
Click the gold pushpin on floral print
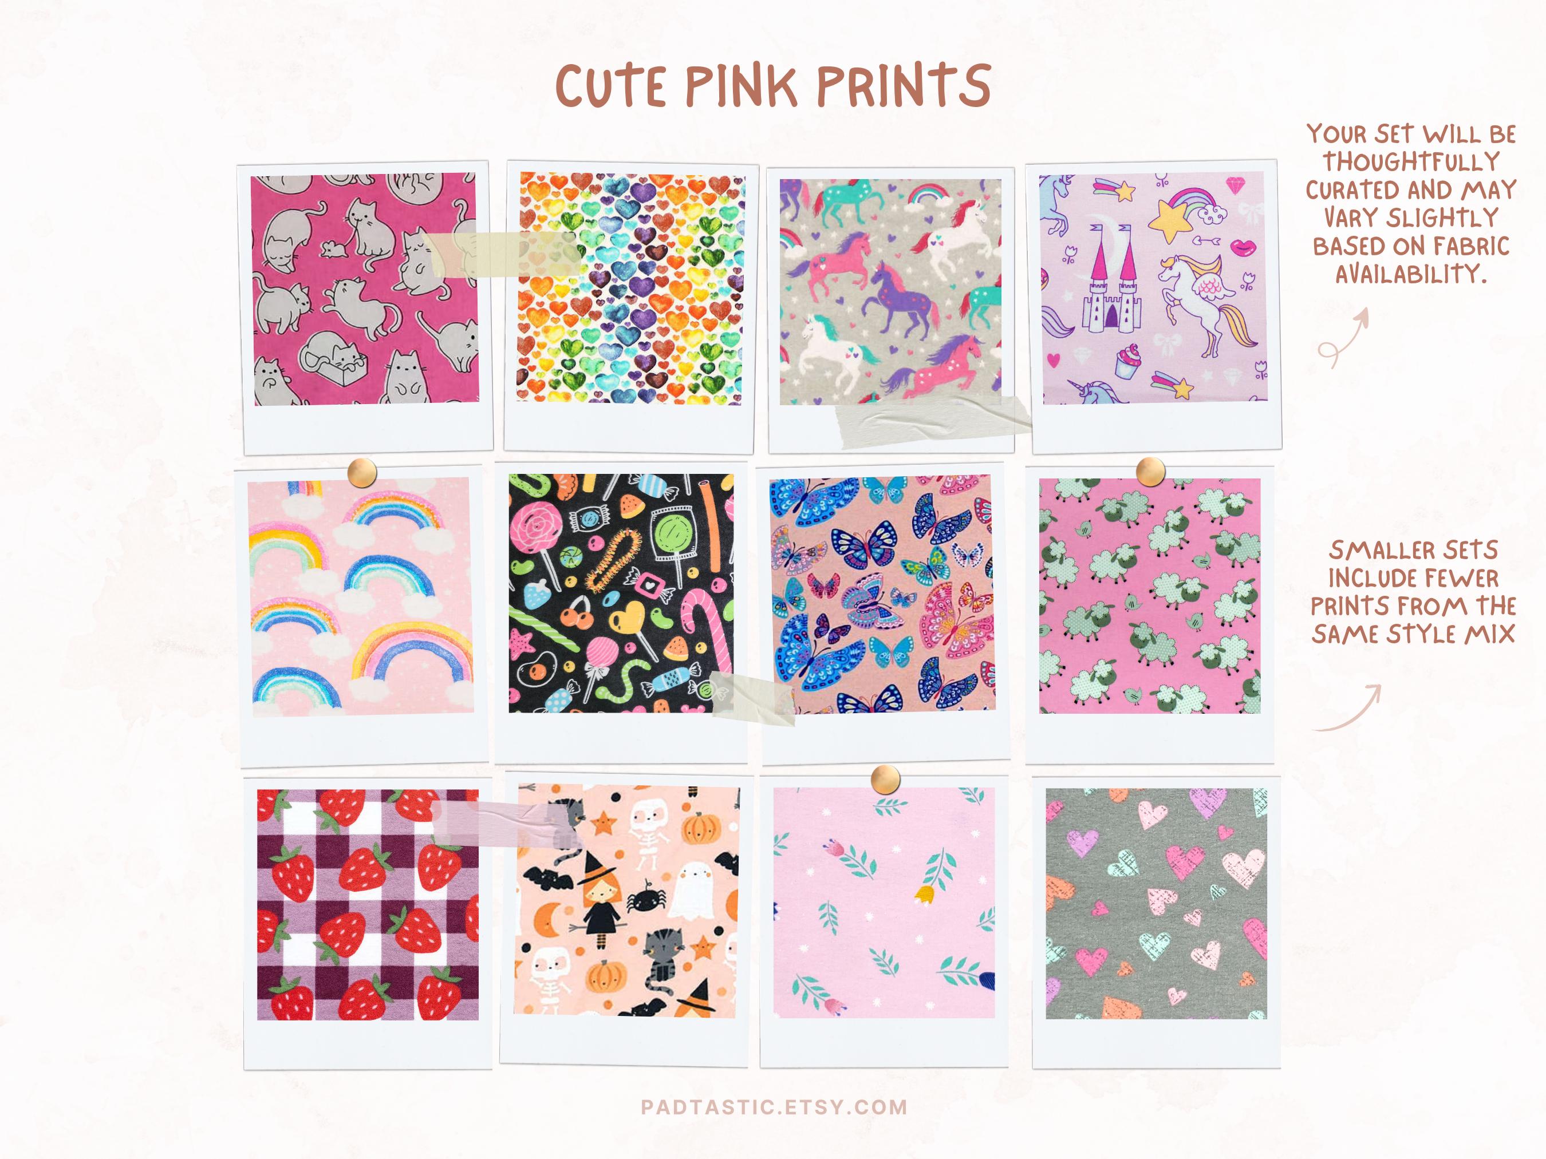[886, 778]
